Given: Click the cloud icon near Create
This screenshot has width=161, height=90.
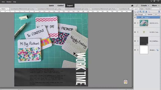Looking at the screenshot, I should pos(132,5).
